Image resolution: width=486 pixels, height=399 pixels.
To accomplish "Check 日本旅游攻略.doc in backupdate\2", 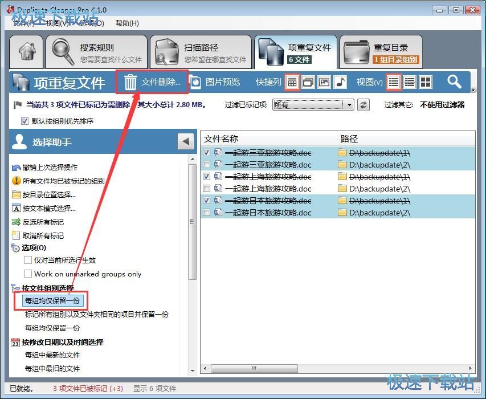I will [x=206, y=213].
